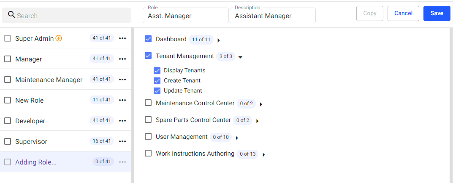453x183 pixels.
Task: Save the new role
Action: click(437, 13)
